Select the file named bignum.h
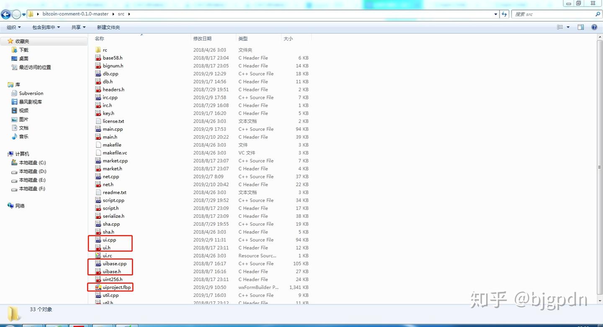Viewport: 603px width, 327px height. (113, 66)
